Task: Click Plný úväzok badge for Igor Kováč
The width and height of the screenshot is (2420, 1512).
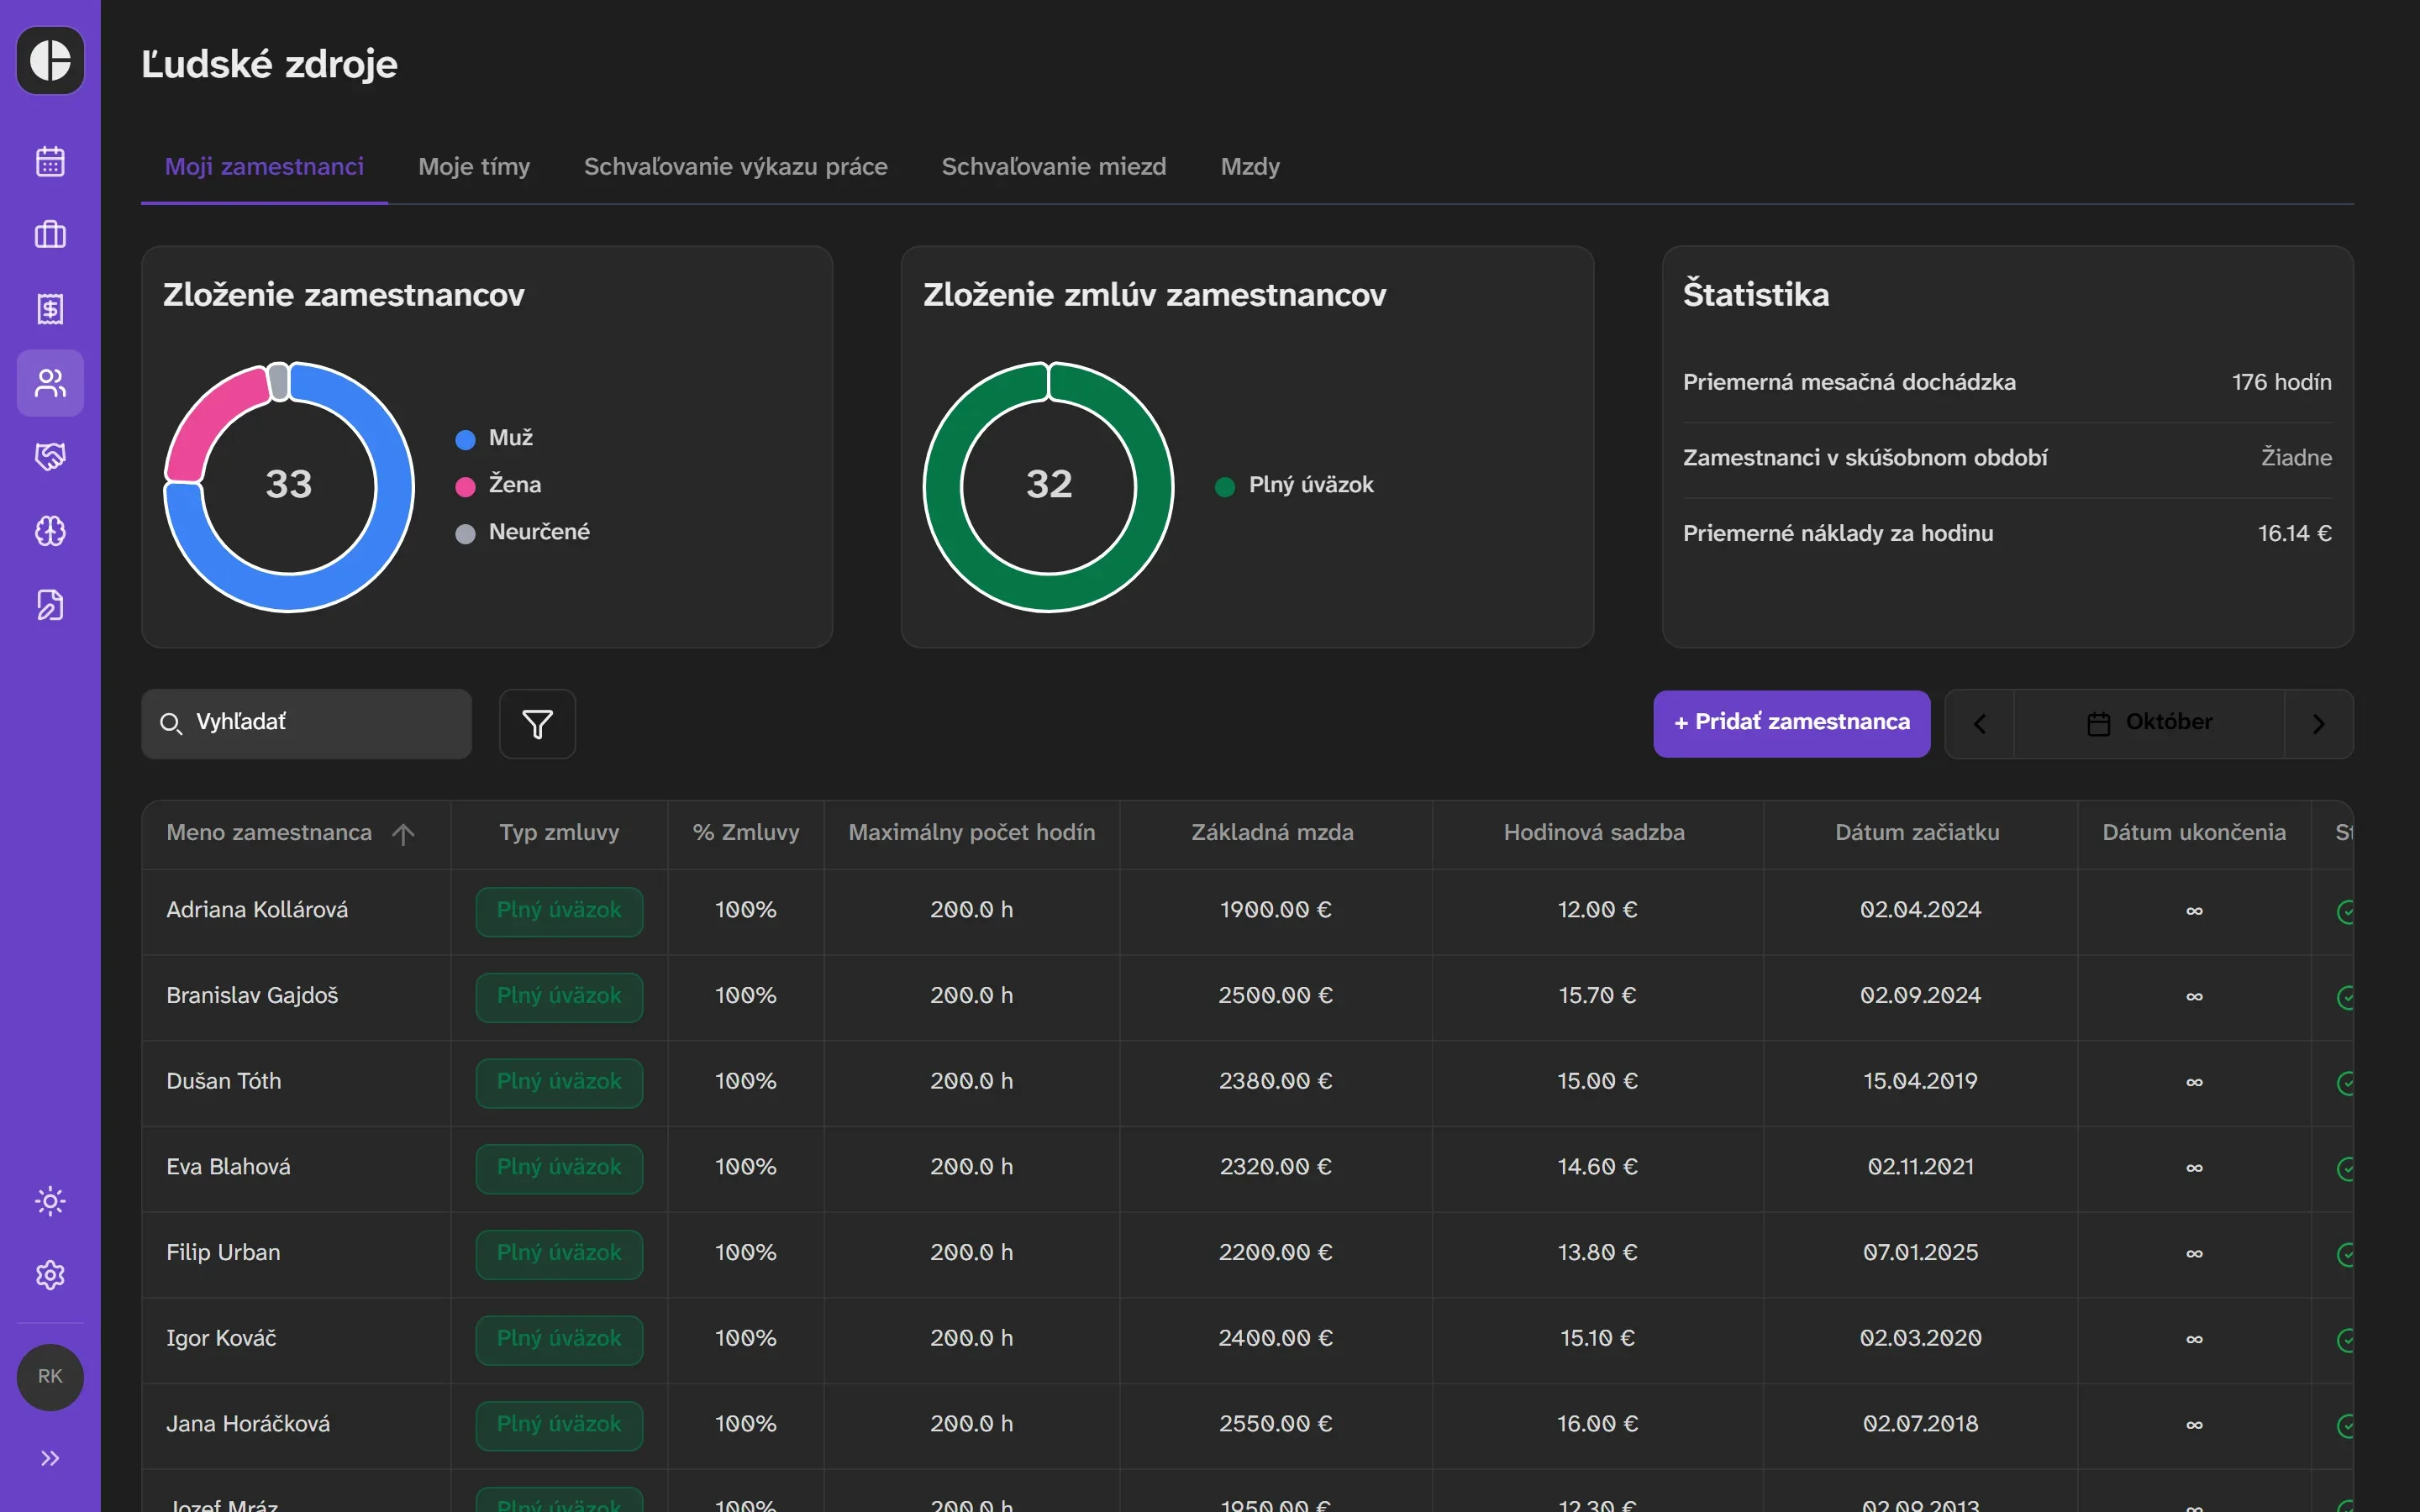Action: click(559, 1339)
